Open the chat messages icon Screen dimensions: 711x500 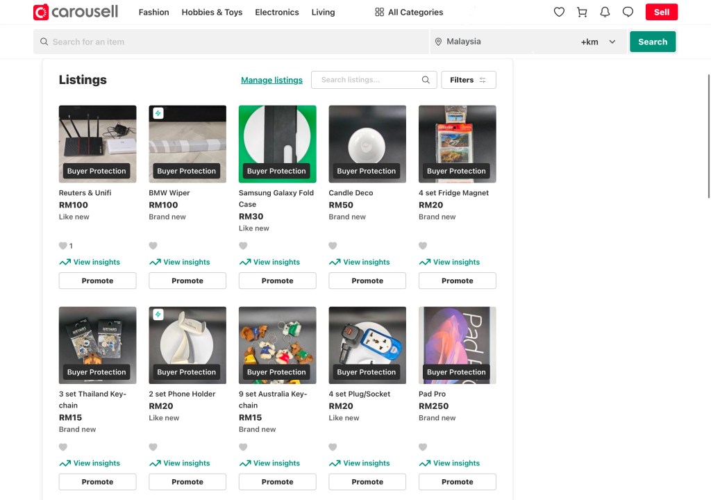628,12
